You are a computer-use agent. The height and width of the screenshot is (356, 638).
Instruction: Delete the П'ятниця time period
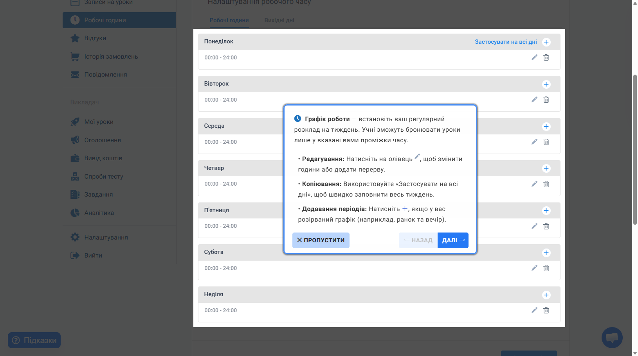(x=546, y=226)
